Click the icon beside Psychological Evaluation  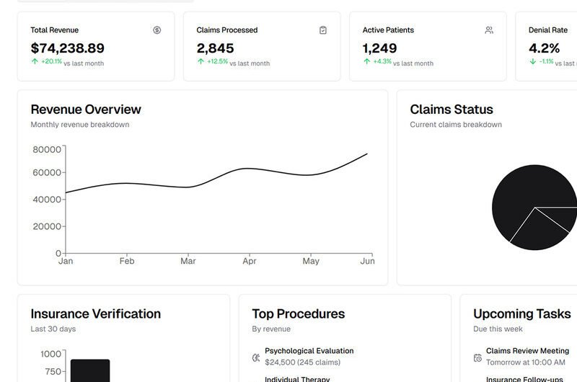pos(256,357)
